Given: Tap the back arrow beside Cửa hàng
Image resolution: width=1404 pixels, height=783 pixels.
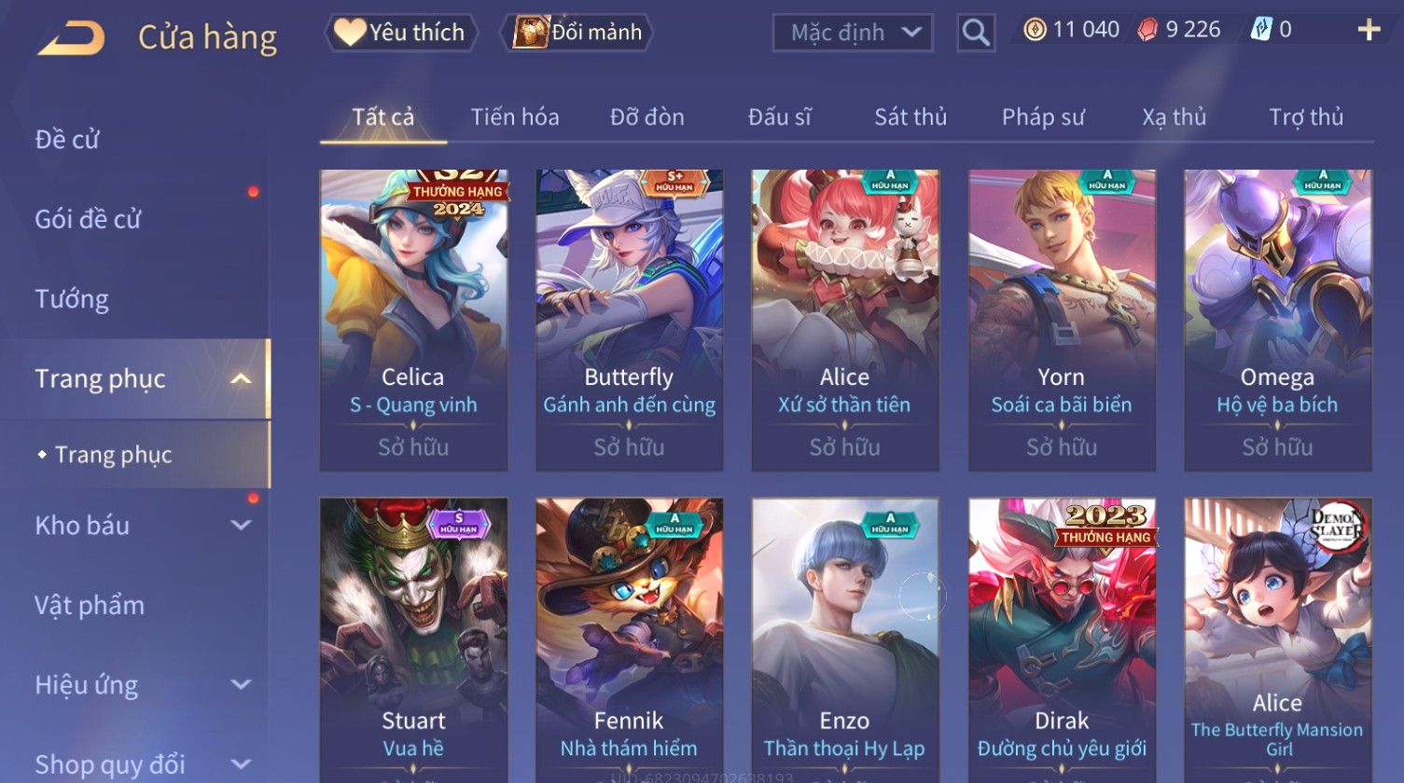Looking at the screenshot, I should (x=71, y=38).
